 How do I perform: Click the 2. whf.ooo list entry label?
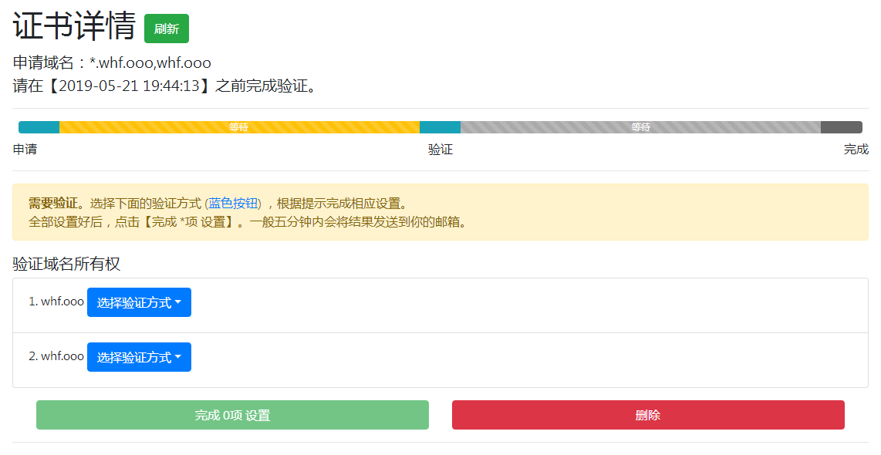[56, 356]
